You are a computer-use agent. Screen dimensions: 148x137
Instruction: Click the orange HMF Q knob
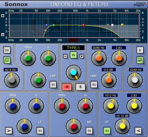119,58
